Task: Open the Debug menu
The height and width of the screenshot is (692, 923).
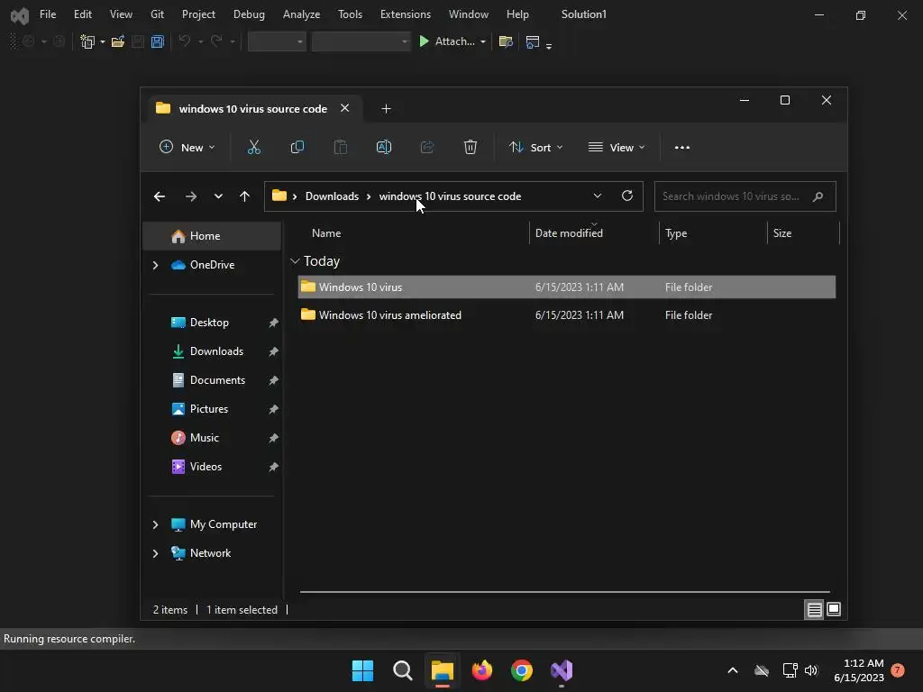Action: tap(249, 14)
